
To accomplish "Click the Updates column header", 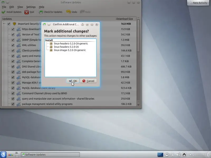I will tap(59, 19).
